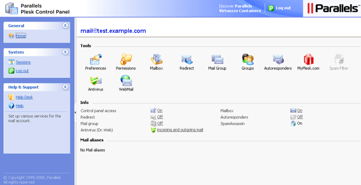Click the SpamAssassin status icon

tap(293, 123)
